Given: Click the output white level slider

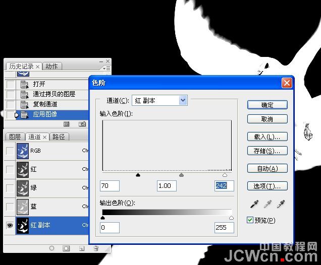Looking at the screenshot, I should [x=231, y=218].
